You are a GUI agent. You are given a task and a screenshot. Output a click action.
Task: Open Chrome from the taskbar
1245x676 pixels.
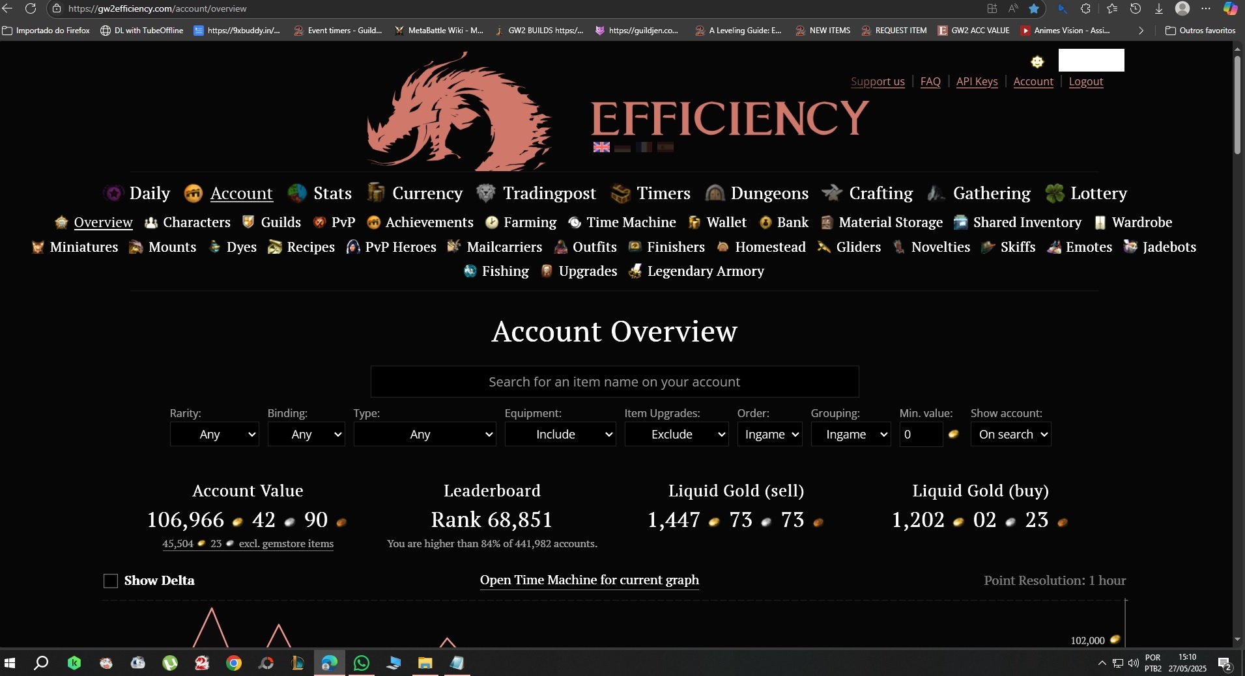[233, 663]
